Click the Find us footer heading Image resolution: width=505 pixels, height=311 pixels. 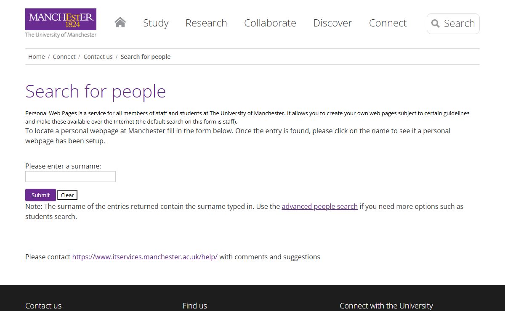195,306
